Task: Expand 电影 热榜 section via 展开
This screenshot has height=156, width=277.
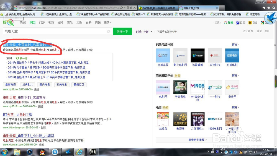Action: tap(236, 108)
